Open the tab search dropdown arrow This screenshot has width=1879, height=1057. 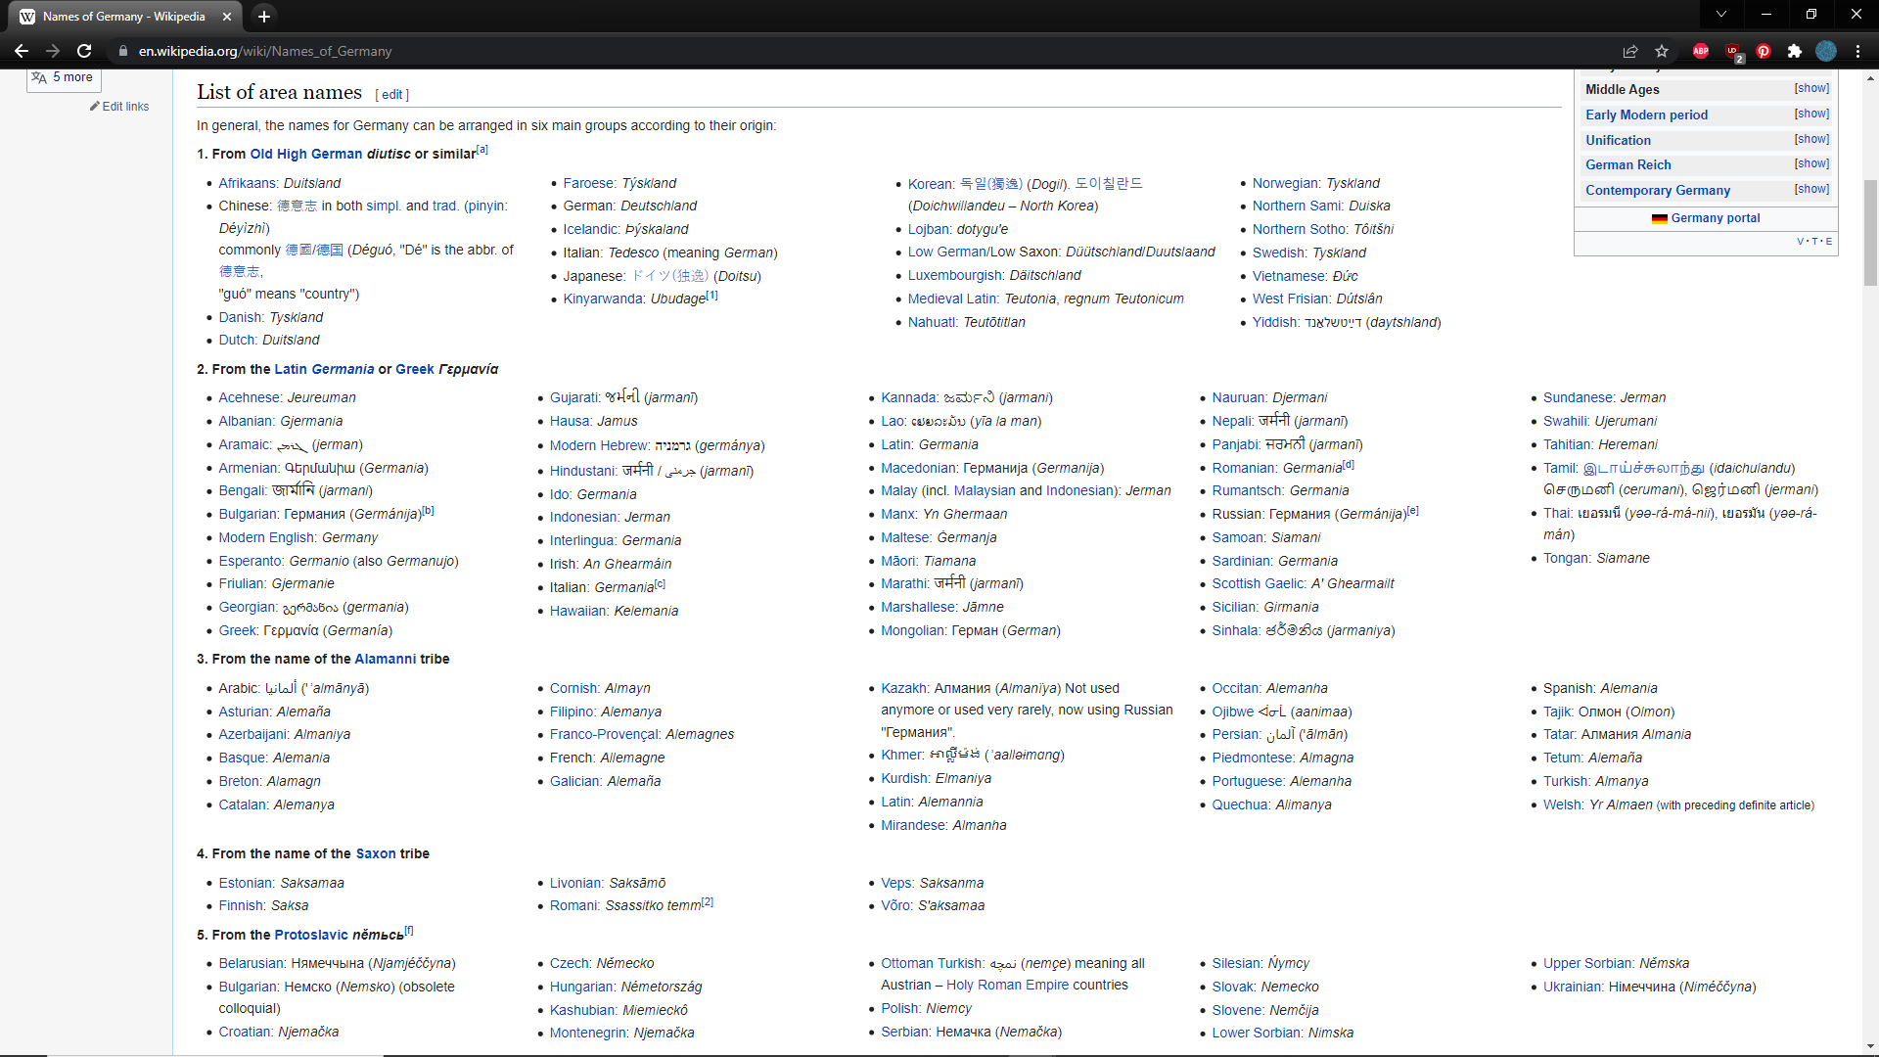pyautogui.click(x=1721, y=14)
